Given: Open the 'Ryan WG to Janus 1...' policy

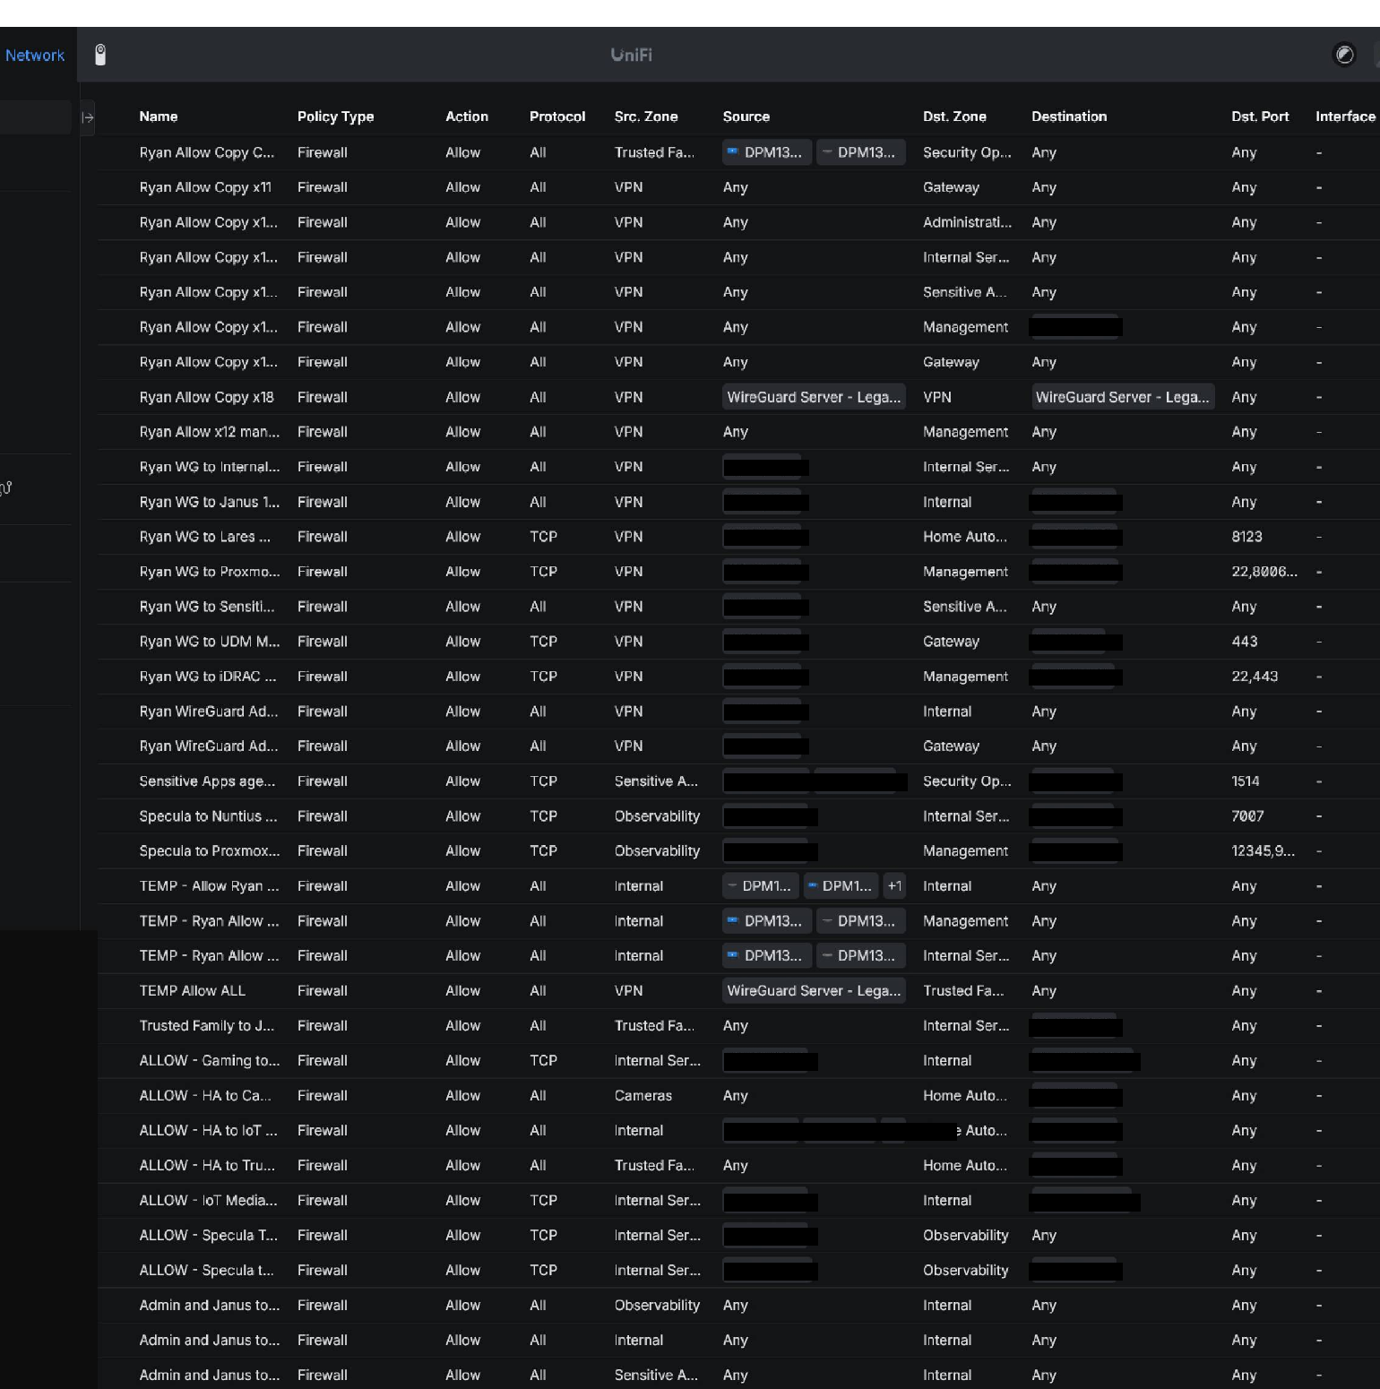Looking at the screenshot, I should 209,502.
